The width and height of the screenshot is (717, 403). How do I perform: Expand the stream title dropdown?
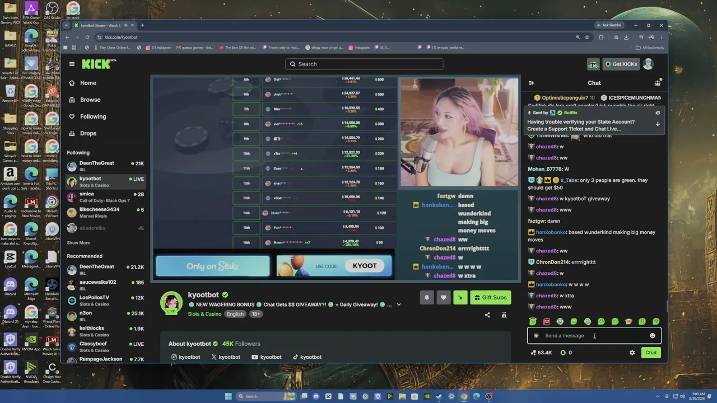coord(399,304)
